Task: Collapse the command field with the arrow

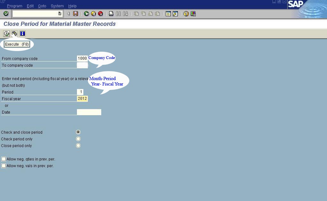Action: click(x=68, y=14)
